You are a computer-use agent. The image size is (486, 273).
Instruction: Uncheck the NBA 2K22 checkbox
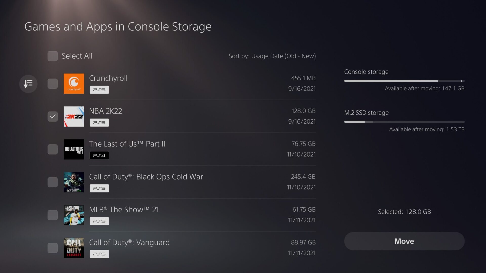[53, 117]
